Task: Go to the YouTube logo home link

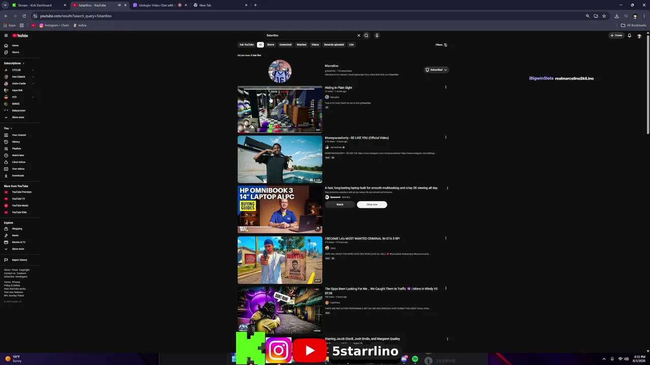Action: pos(20,35)
